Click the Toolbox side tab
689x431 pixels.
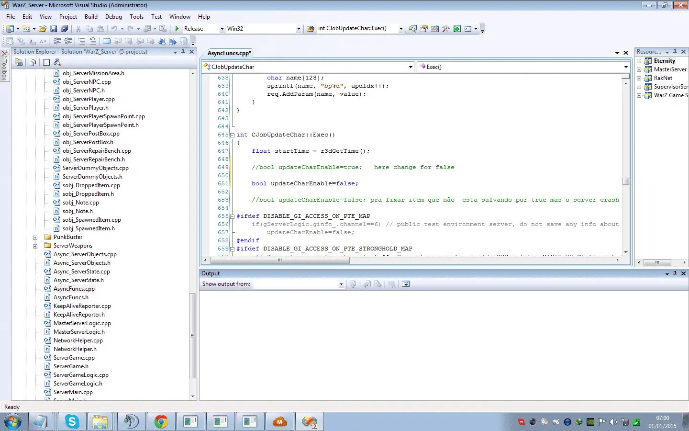[5, 66]
